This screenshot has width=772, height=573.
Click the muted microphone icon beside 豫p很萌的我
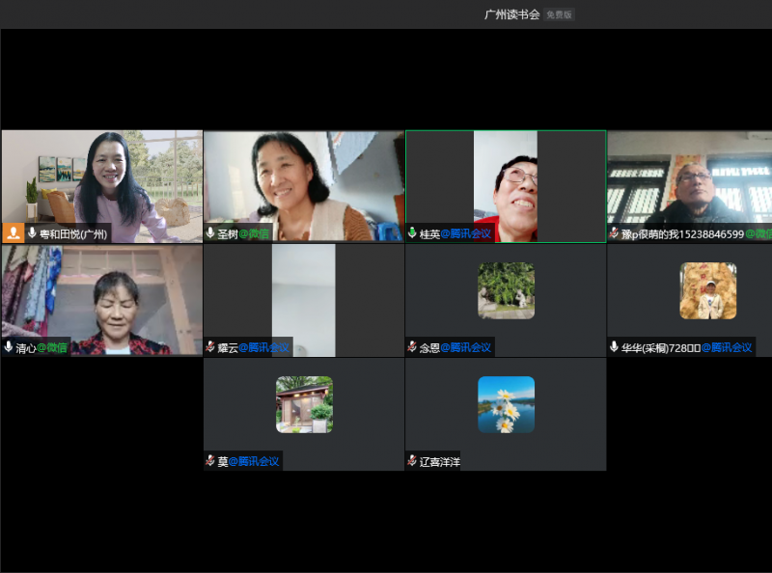click(x=614, y=233)
